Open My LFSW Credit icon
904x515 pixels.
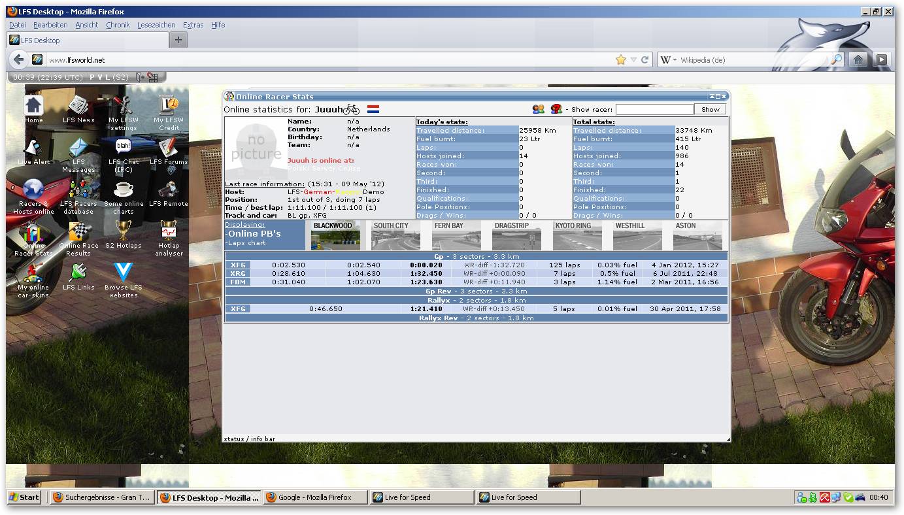coord(169,105)
